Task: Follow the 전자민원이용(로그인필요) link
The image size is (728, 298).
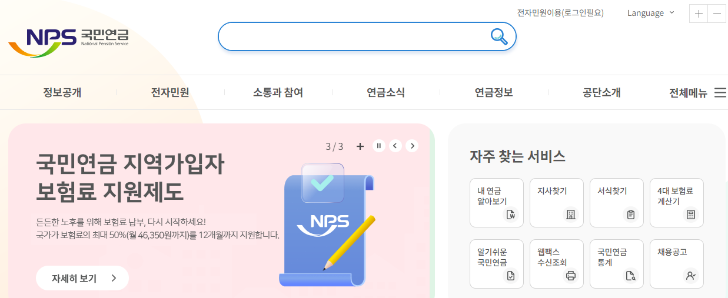Action: coord(560,13)
